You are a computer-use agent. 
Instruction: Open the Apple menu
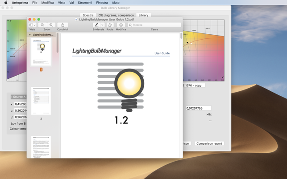coord(6,3)
